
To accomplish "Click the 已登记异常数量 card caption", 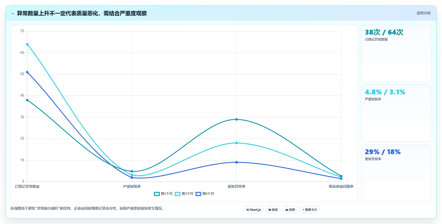I will click(376, 39).
